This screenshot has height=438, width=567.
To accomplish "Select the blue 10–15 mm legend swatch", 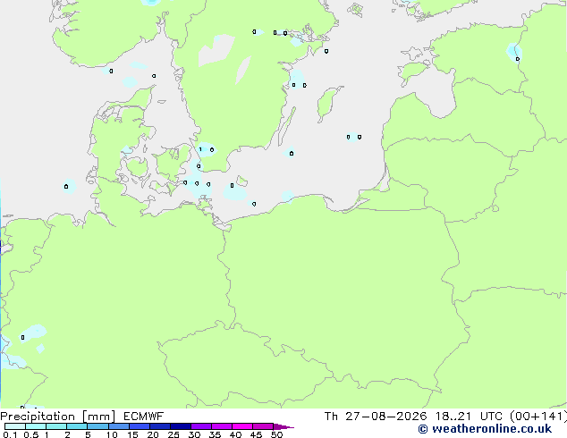I will tap(119, 426).
